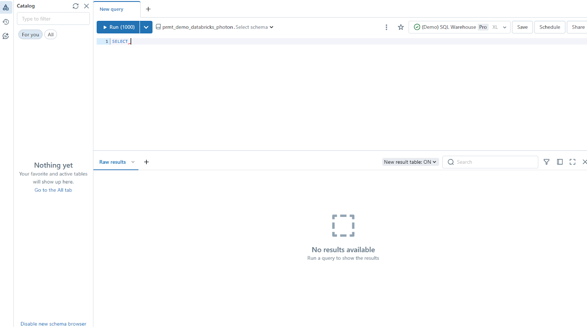Screen dimensions: 587x327
Task: Open the assistant chat sidebar icon
Action: (x=6, y=36)
